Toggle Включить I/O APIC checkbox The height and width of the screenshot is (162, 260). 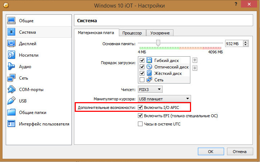(140, 108)
